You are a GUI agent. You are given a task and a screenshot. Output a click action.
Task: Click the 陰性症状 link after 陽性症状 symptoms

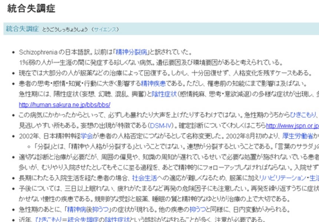[164, 94]
